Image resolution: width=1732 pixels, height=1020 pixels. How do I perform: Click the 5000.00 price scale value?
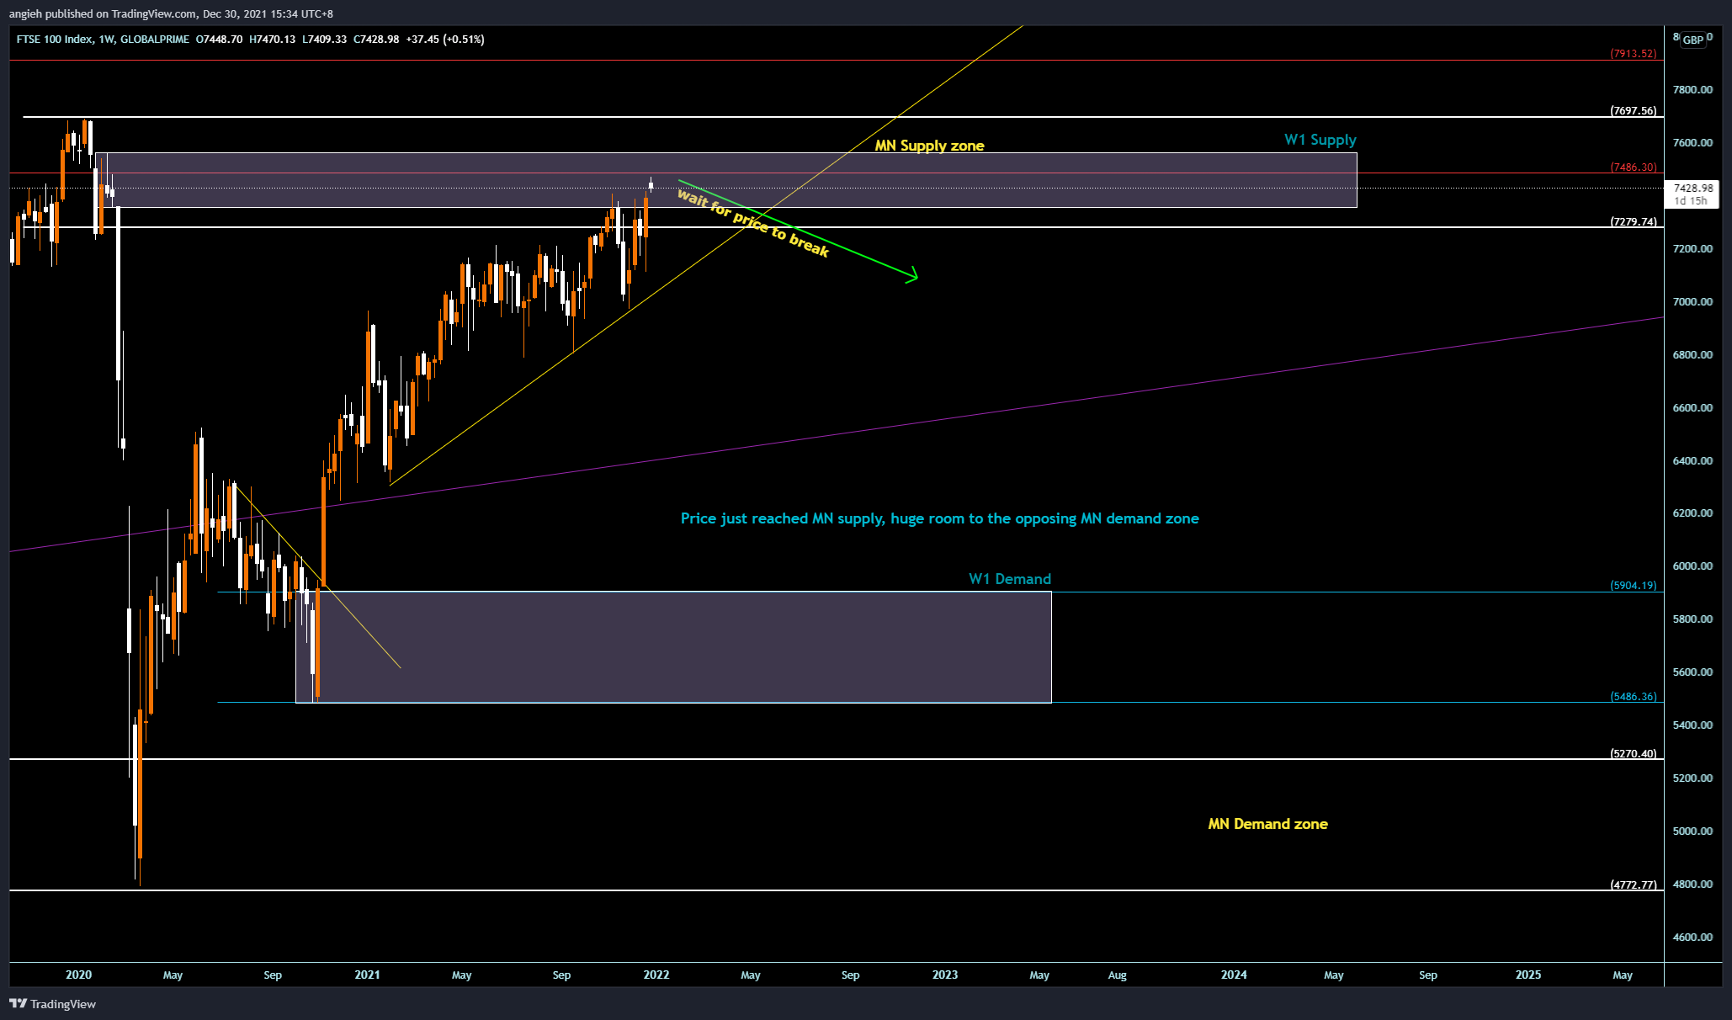(x=1693, y=831)
